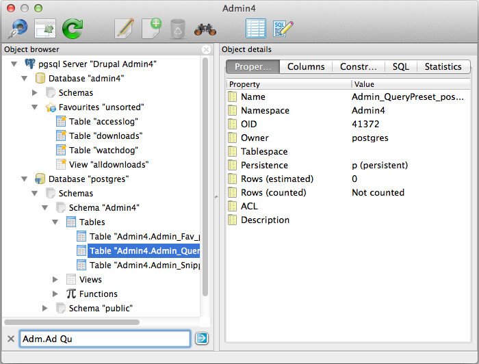This screenshot has width=479, height=364.
Task: Select the Tablespace property row
Action: (x=348, y=151)
